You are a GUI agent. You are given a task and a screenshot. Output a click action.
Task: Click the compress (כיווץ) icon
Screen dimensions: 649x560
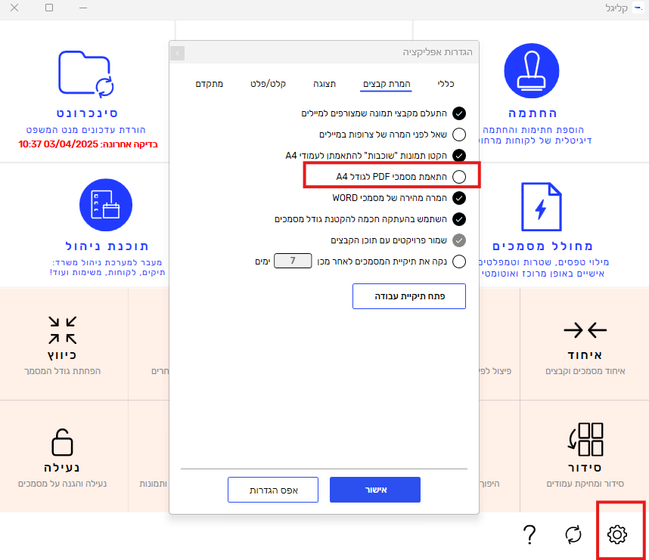pyautogui.click(x=62, y=330)
